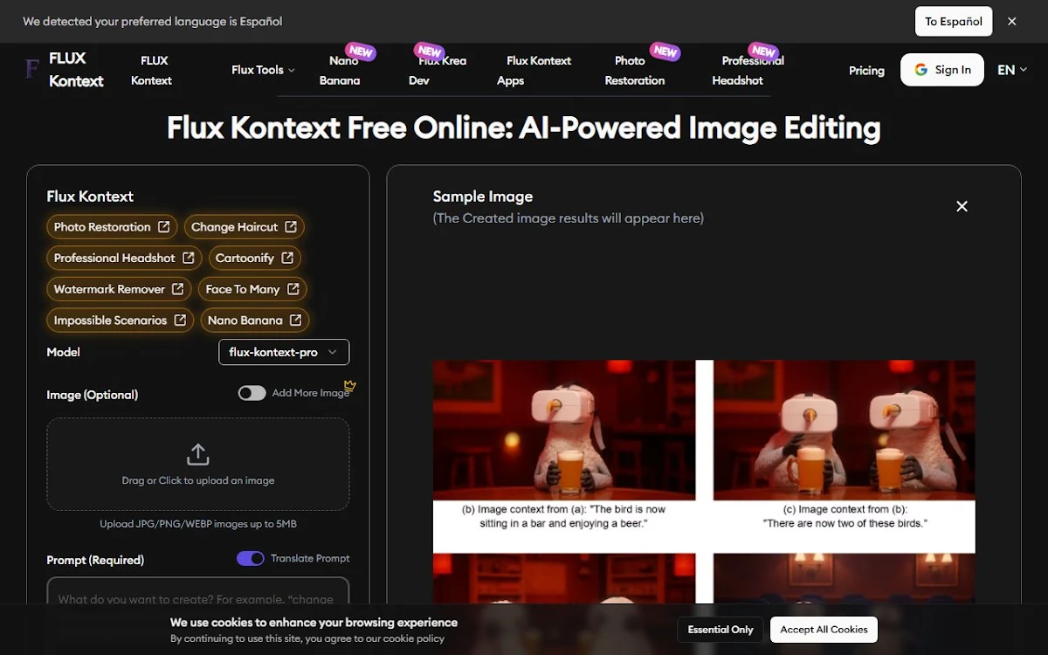Open the Professional Headshot nav item
The width and height of the screenshot is (1048, 655).
point(748,70)
